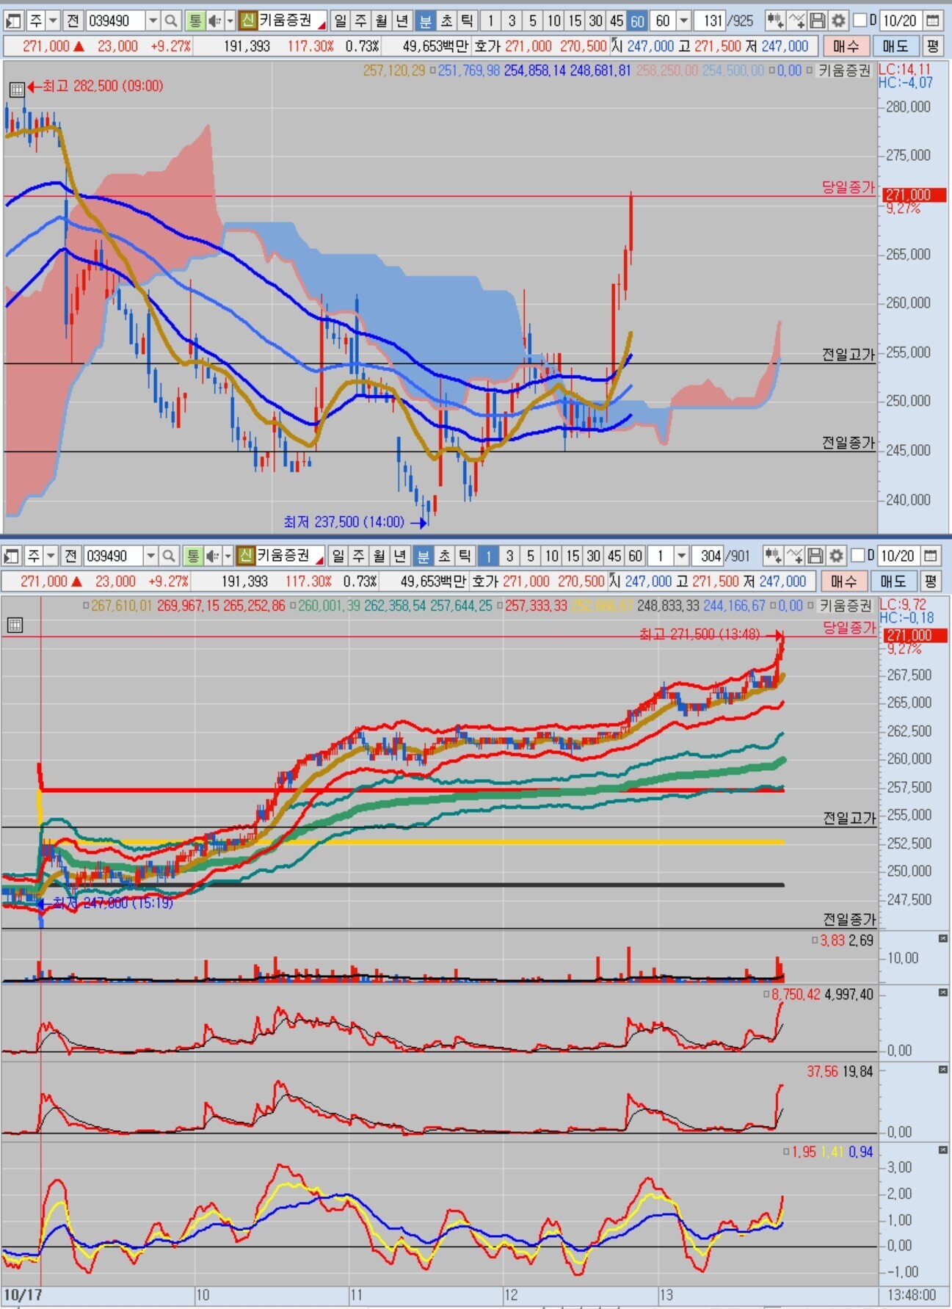Open the calendar date picker in the upper chart
Viewport: 952px width, 1309px height.
pyautogui.click(x=933, y=21)
